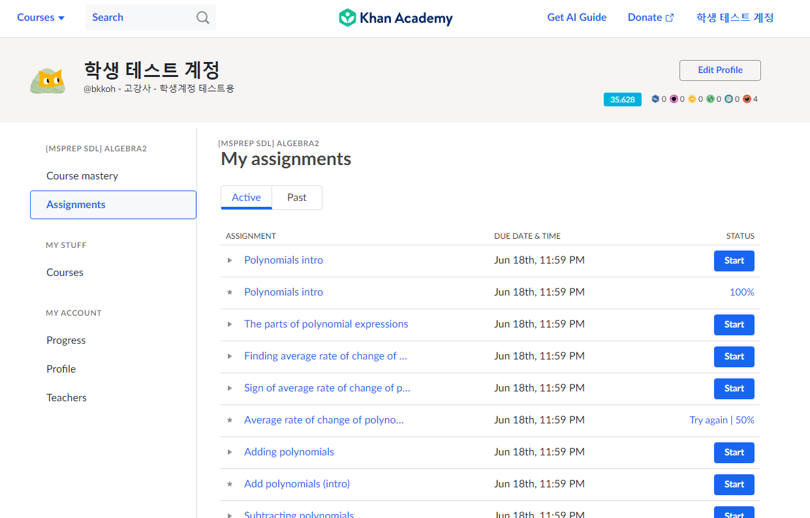Click [MSPREP SDL] ALGEBRA2 sidebar heading
This screenshot has height=518, width=810.
(x=96, y=149)
